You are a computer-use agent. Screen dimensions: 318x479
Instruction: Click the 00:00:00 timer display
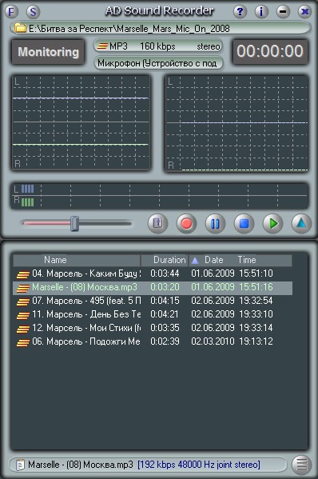pos(270,51)
